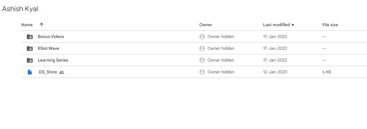Image resolution: width=367 pixels, height=129 pixels.
Task: Click the Last modified column header text
Action: click(x=276, y=25)
